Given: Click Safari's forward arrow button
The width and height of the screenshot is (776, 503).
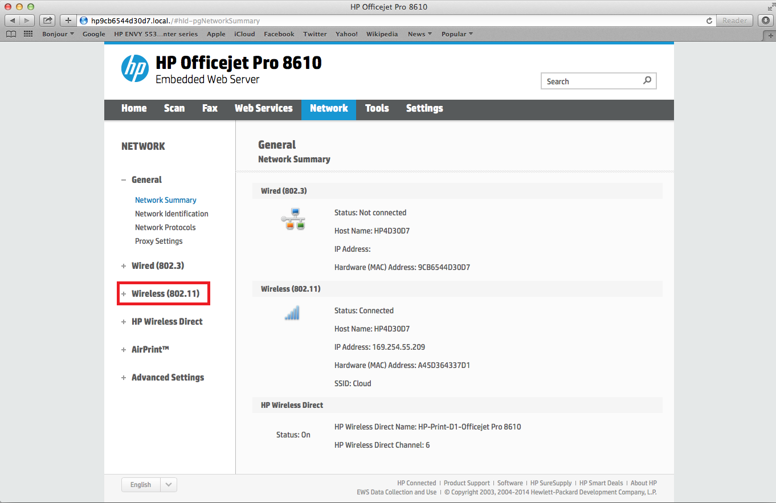Looking at the screenshot, I should (27, 21).
